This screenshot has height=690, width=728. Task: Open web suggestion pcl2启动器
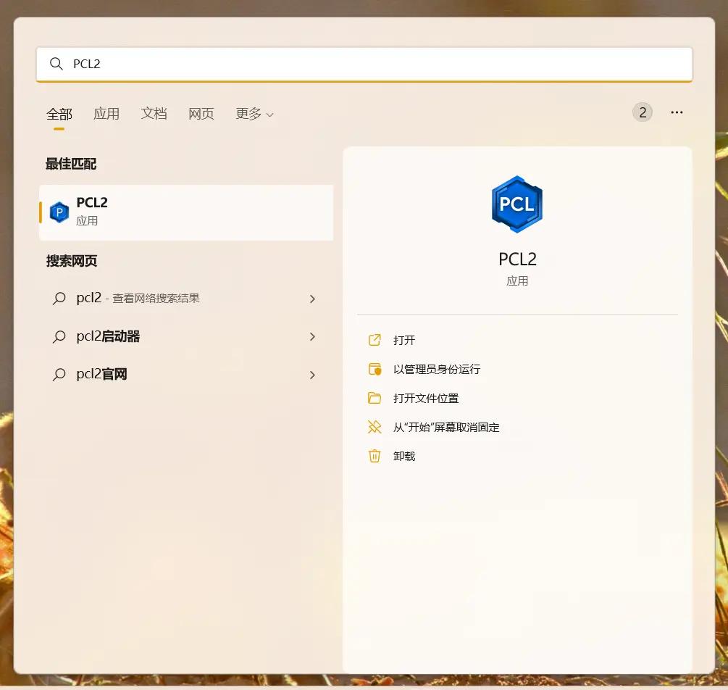pyautogui.click(x=186, y=336)
